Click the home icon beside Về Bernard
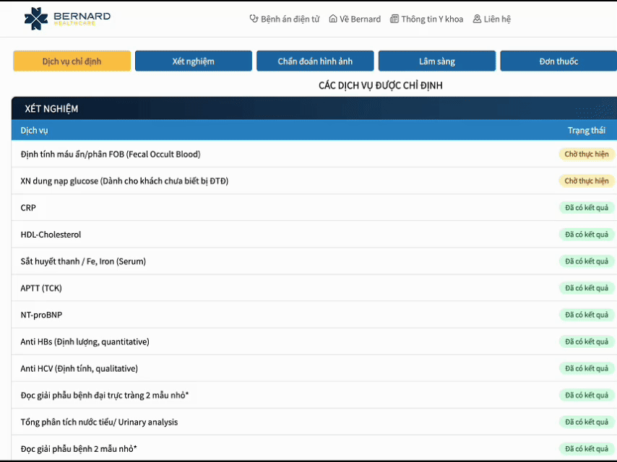 pos(333,19)
